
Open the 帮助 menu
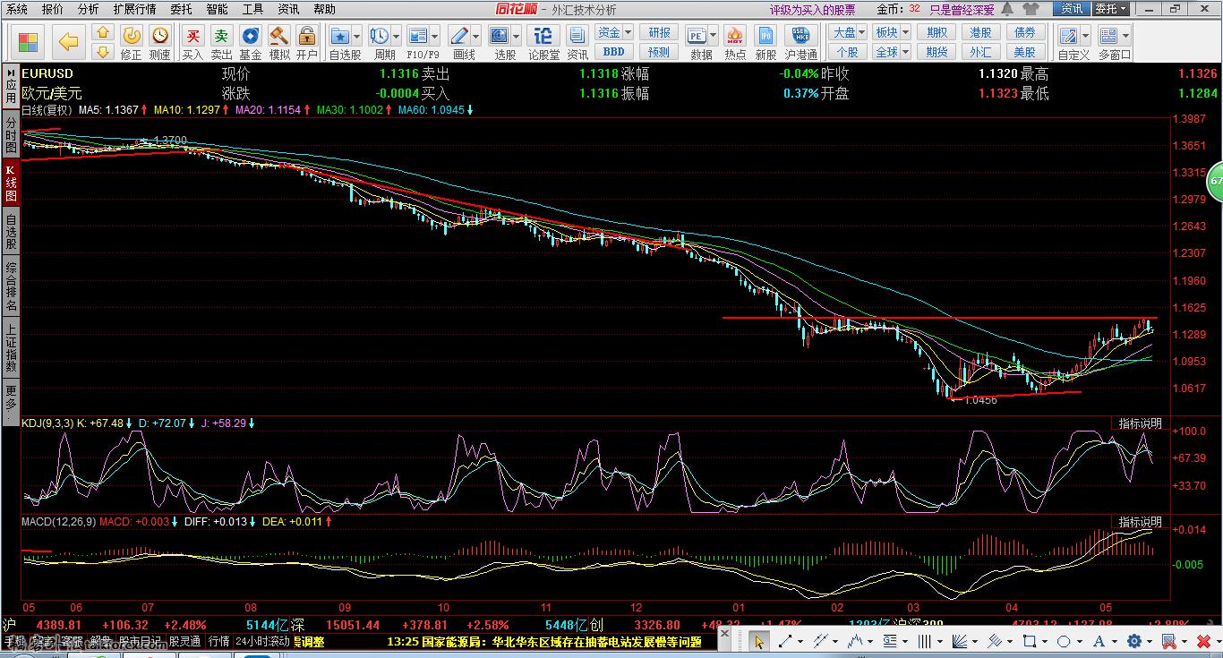[x=324, y=9]
